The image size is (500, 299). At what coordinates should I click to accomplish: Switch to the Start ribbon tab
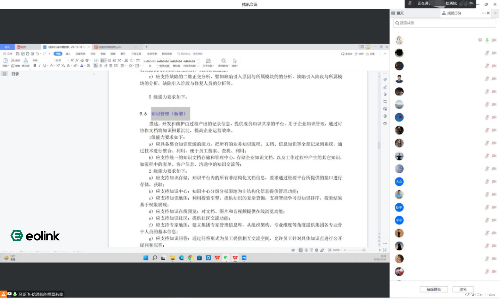[58, 54]
